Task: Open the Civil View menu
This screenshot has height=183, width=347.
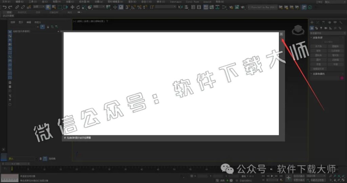Action: (192, 2)
